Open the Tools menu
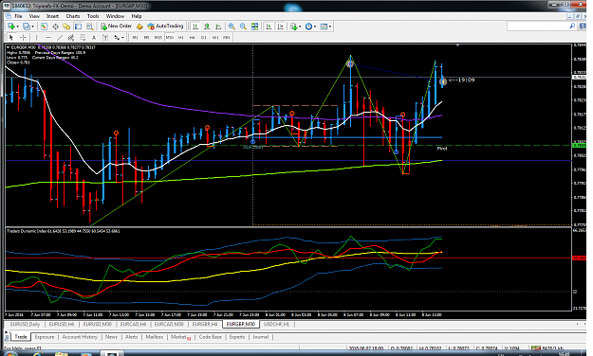The height and width of the screenshot is (356, 593). [x=93, y=16]
